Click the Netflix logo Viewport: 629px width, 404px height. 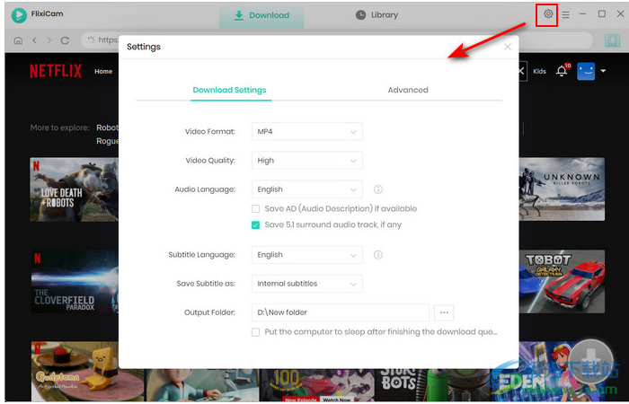(x=56, y=71)
